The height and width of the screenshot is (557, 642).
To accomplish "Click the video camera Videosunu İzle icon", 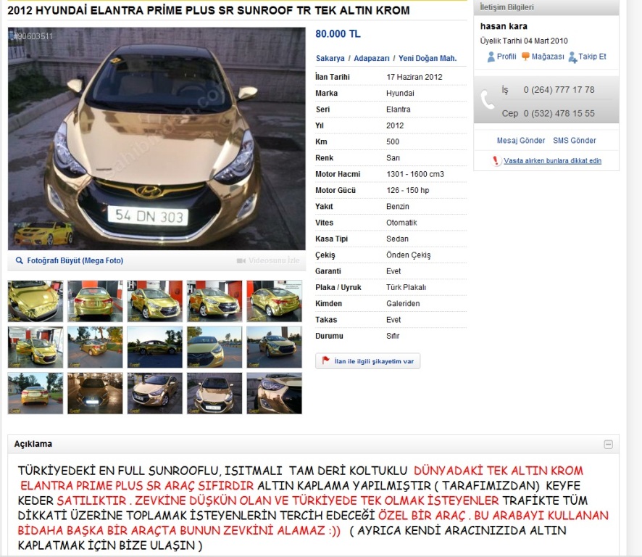I will pyautogui.click(x=241, y=260).
